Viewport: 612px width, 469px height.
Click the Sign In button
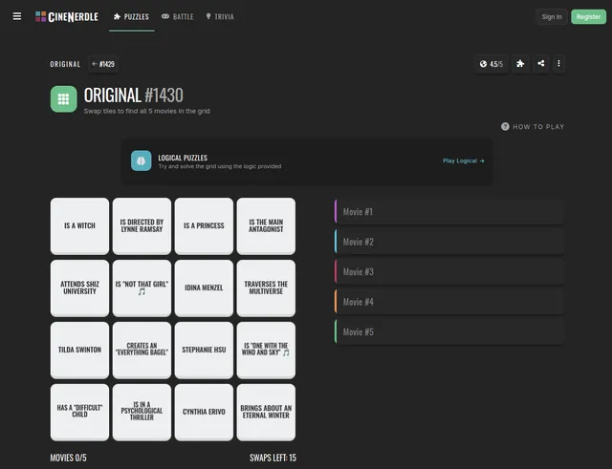click(x=552, y=17)
